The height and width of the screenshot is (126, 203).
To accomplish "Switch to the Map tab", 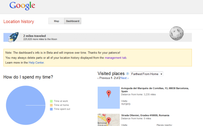I will pos(56,21).
